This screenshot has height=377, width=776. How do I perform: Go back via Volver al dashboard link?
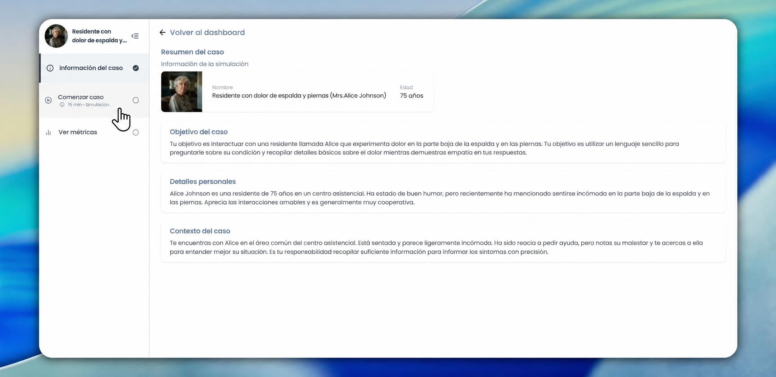click(x=207, y=33)
